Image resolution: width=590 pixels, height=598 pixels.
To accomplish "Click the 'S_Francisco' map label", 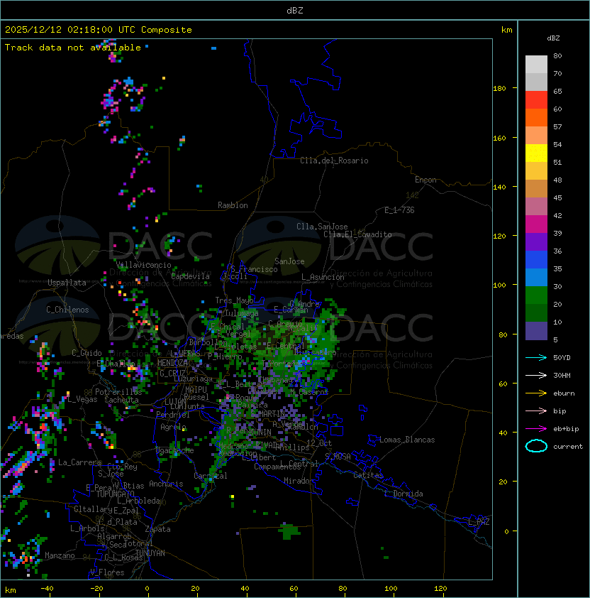I will (254, 269).
